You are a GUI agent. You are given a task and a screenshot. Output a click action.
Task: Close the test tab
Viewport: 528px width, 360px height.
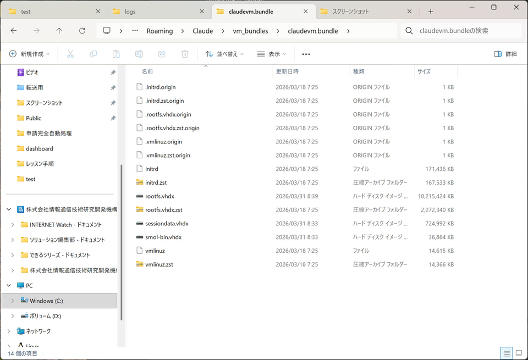pyautogui.click(x=98, y=12)
